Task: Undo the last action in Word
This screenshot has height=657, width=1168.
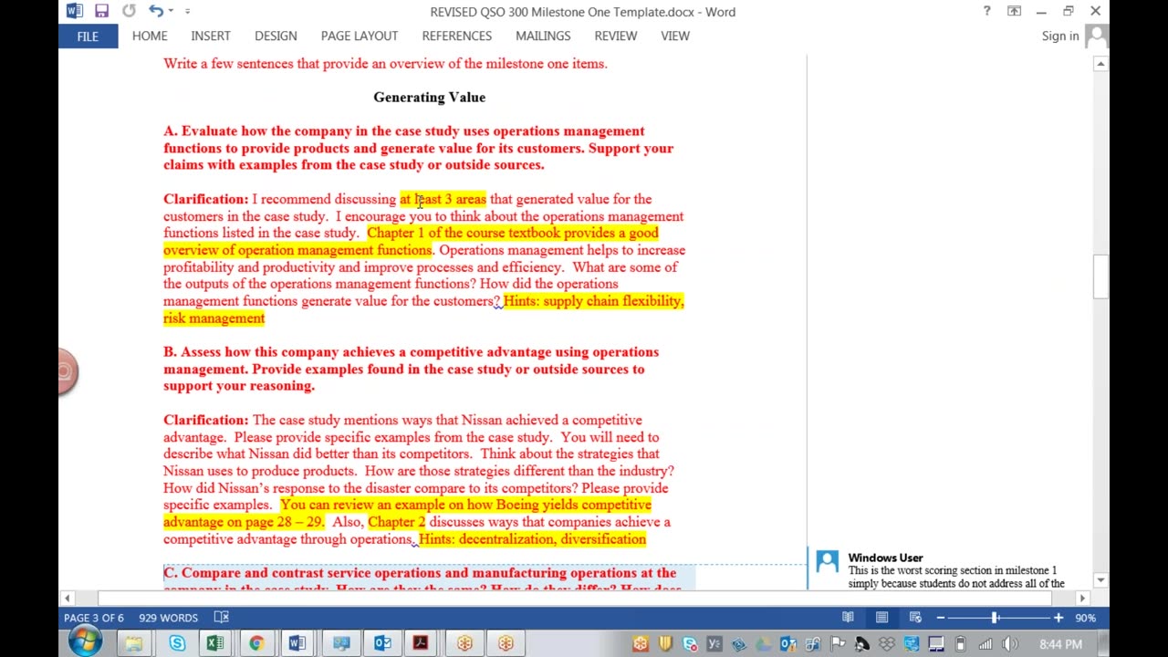Action: coord(155,11)
